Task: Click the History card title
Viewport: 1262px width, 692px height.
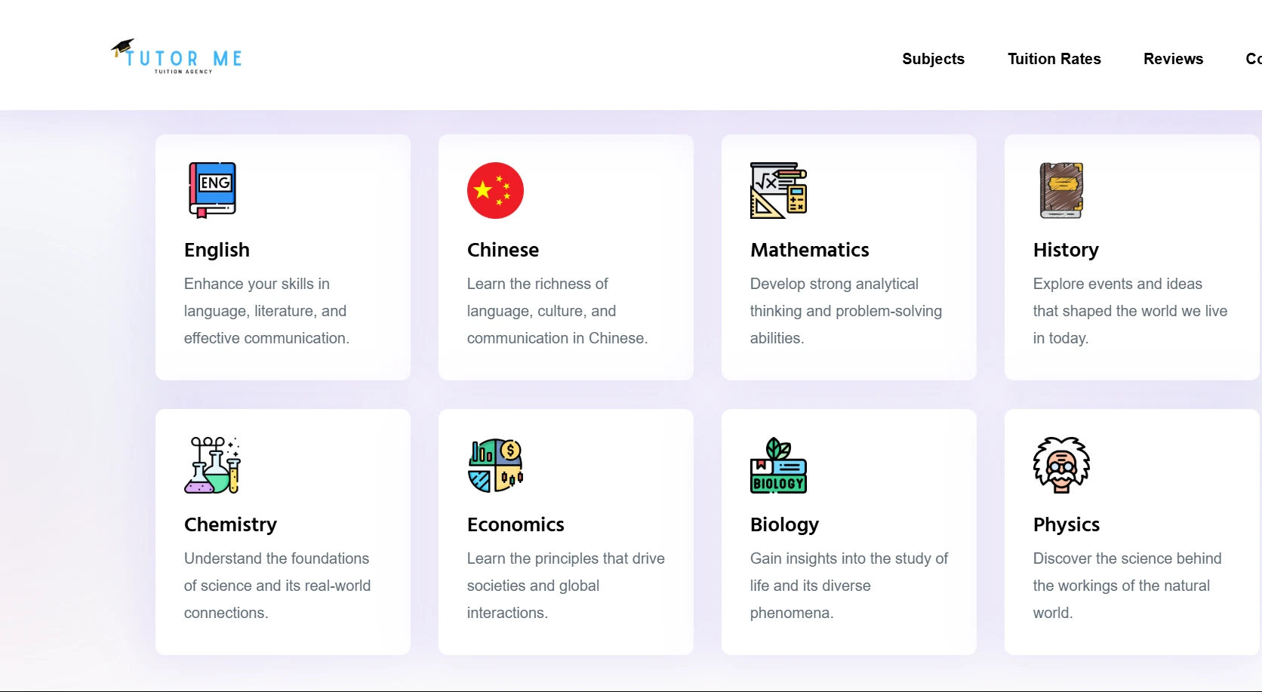Action: pyautogui.click(x=1065, y=250)
